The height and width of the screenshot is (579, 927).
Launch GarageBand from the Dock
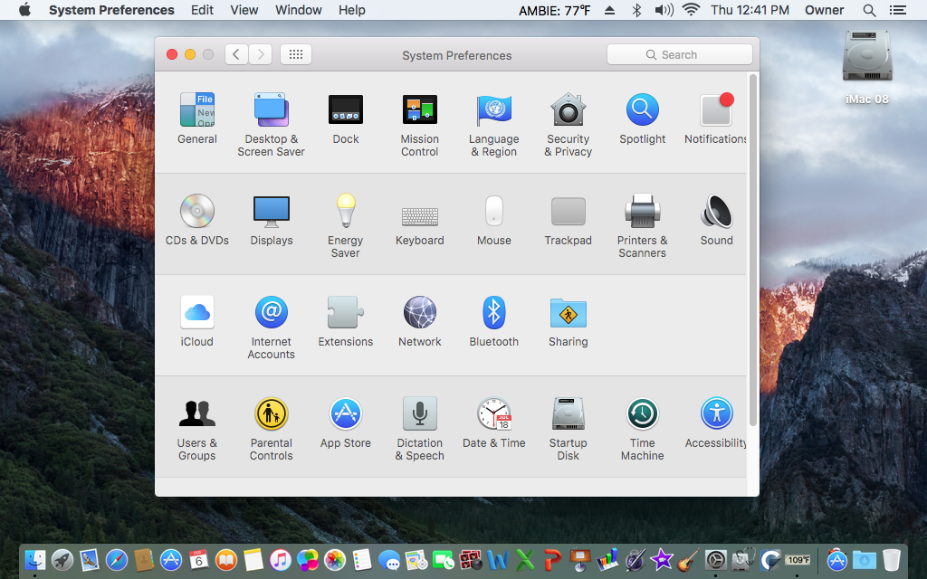pyautogui.click(x=687, y=559)
